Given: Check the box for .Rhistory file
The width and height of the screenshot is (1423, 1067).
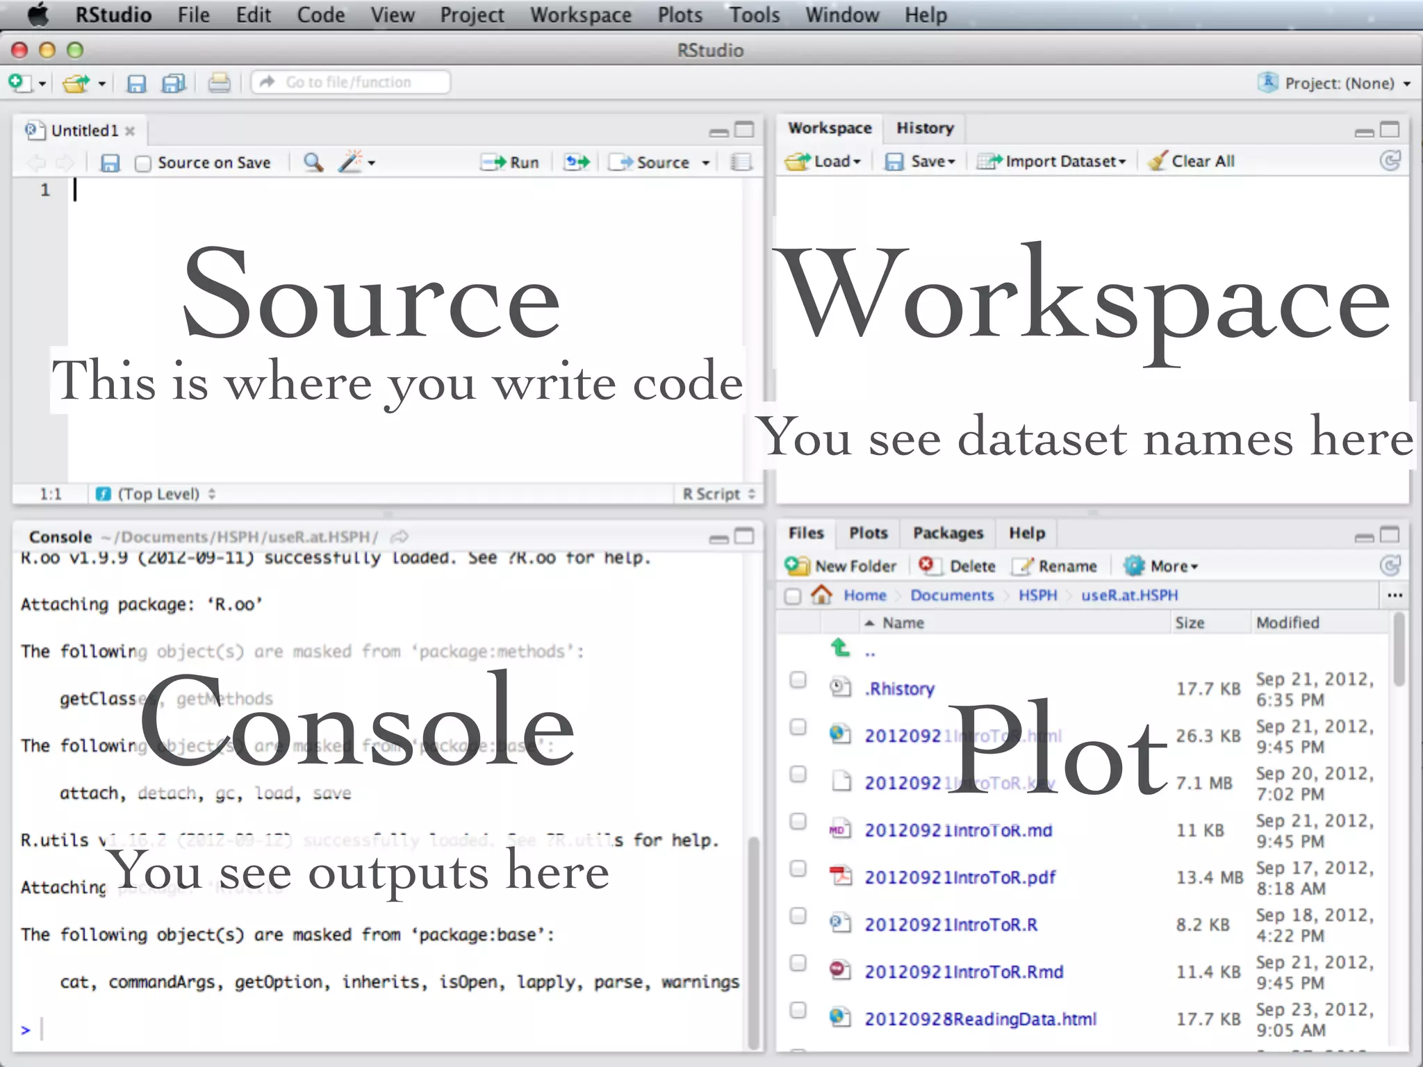Looking at the screenshot, I should 798,679.
